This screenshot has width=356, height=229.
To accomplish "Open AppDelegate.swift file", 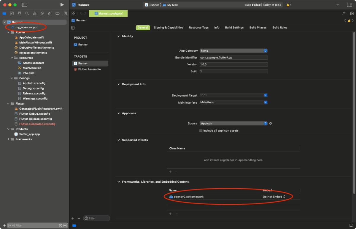I will click(31, 37).
